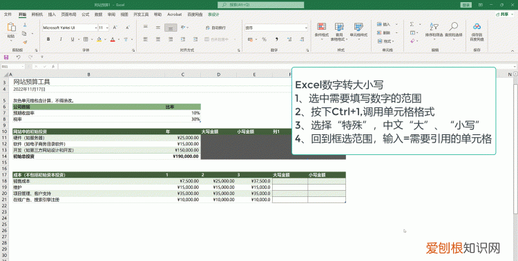Open the AutoSum sigma icon
518x261 pixels.
[412, 24]
